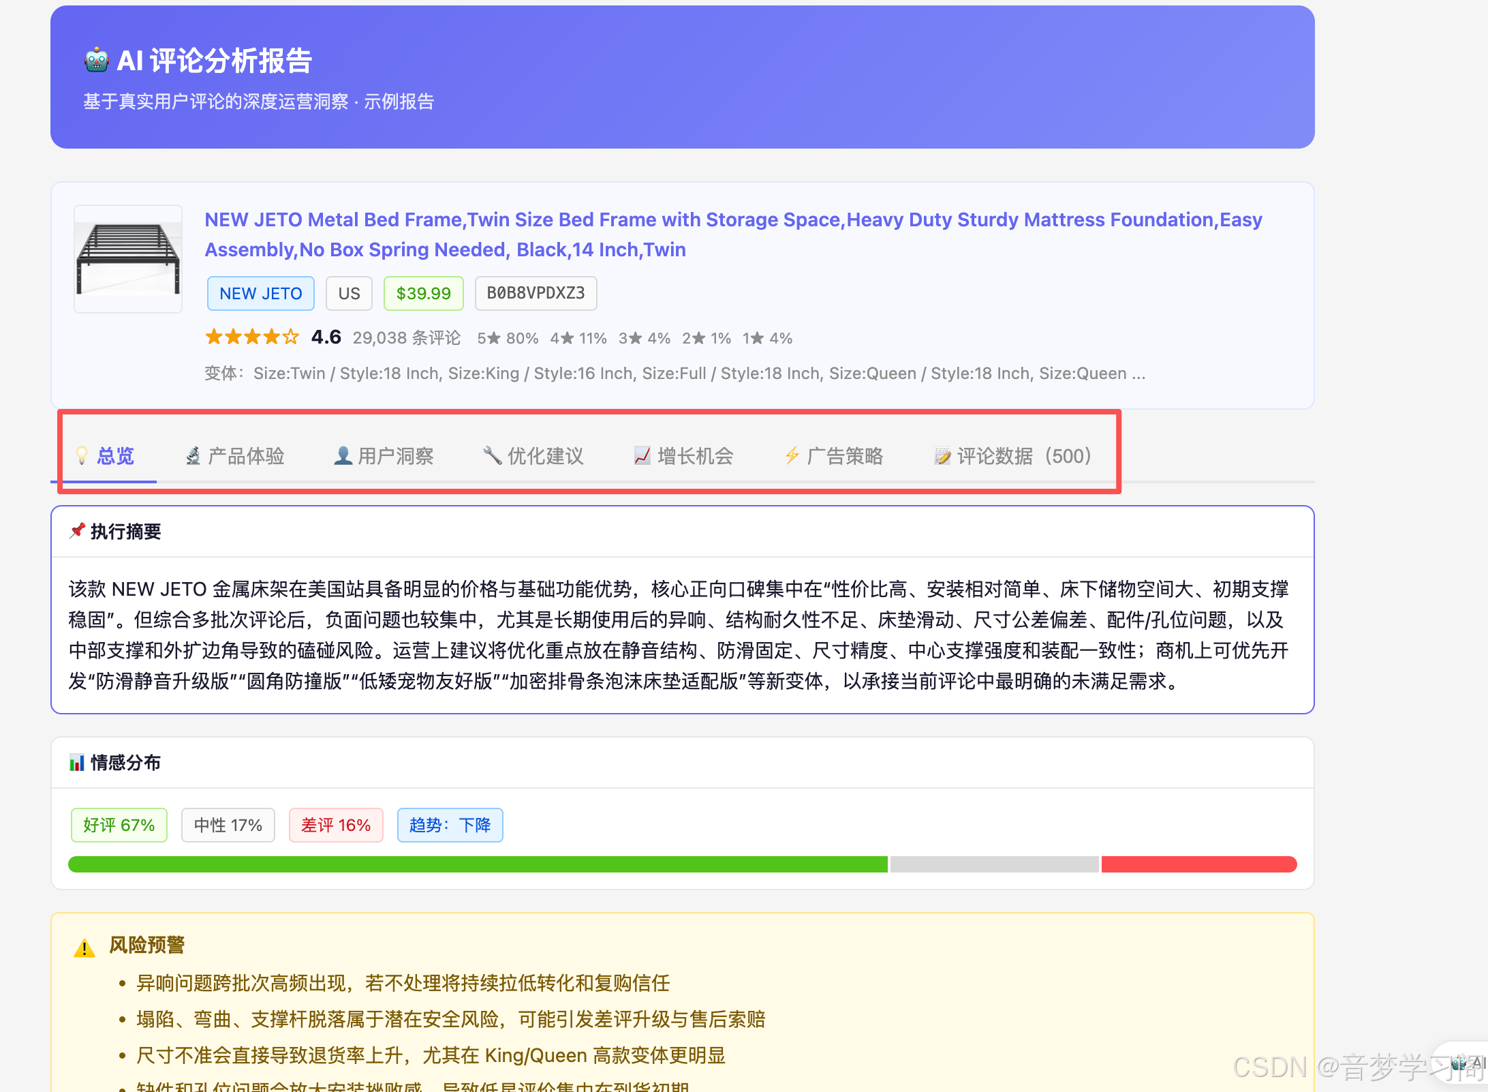Click the 好评 67% badge

point(119,825)
